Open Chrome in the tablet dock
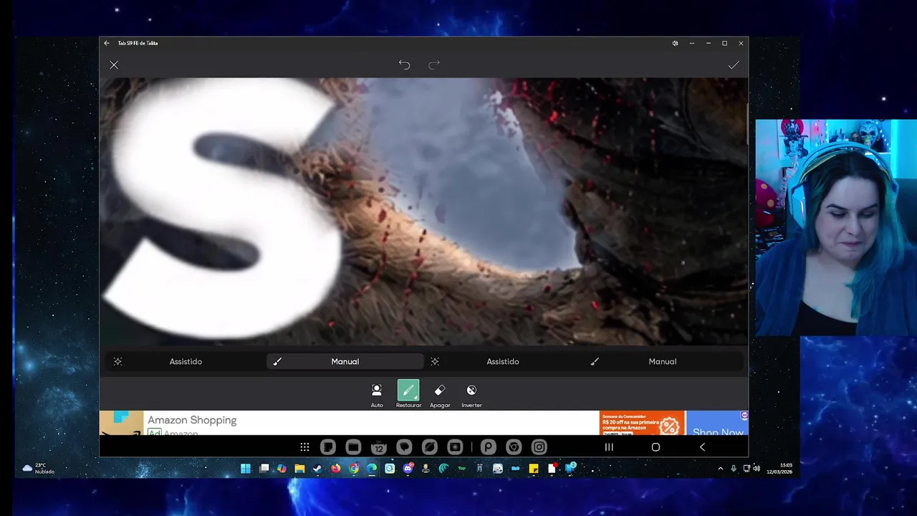The height and width of the screenshot is (516, 917). pyautogui.click(x=514, y=447)
